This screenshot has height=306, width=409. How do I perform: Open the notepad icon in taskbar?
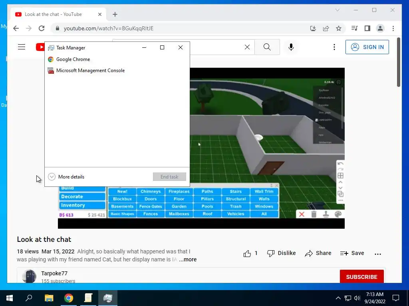pos(88,298)
